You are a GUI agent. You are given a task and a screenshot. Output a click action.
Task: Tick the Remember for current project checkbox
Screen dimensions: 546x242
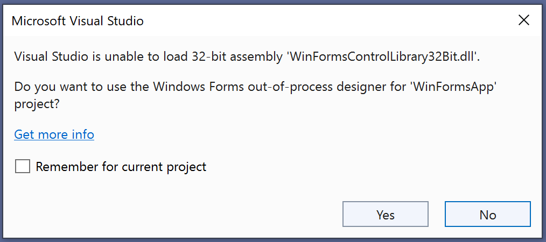[x=23, y=167]
